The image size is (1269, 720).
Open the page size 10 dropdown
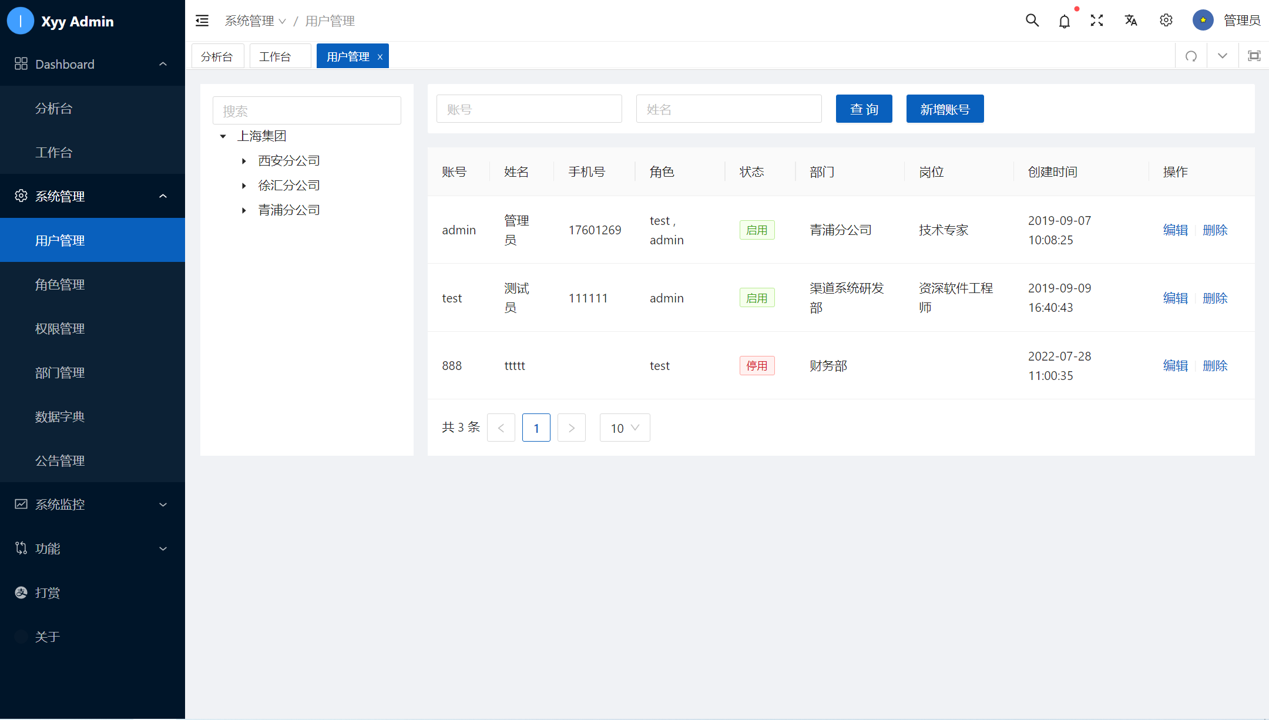[x=625, y=428]
